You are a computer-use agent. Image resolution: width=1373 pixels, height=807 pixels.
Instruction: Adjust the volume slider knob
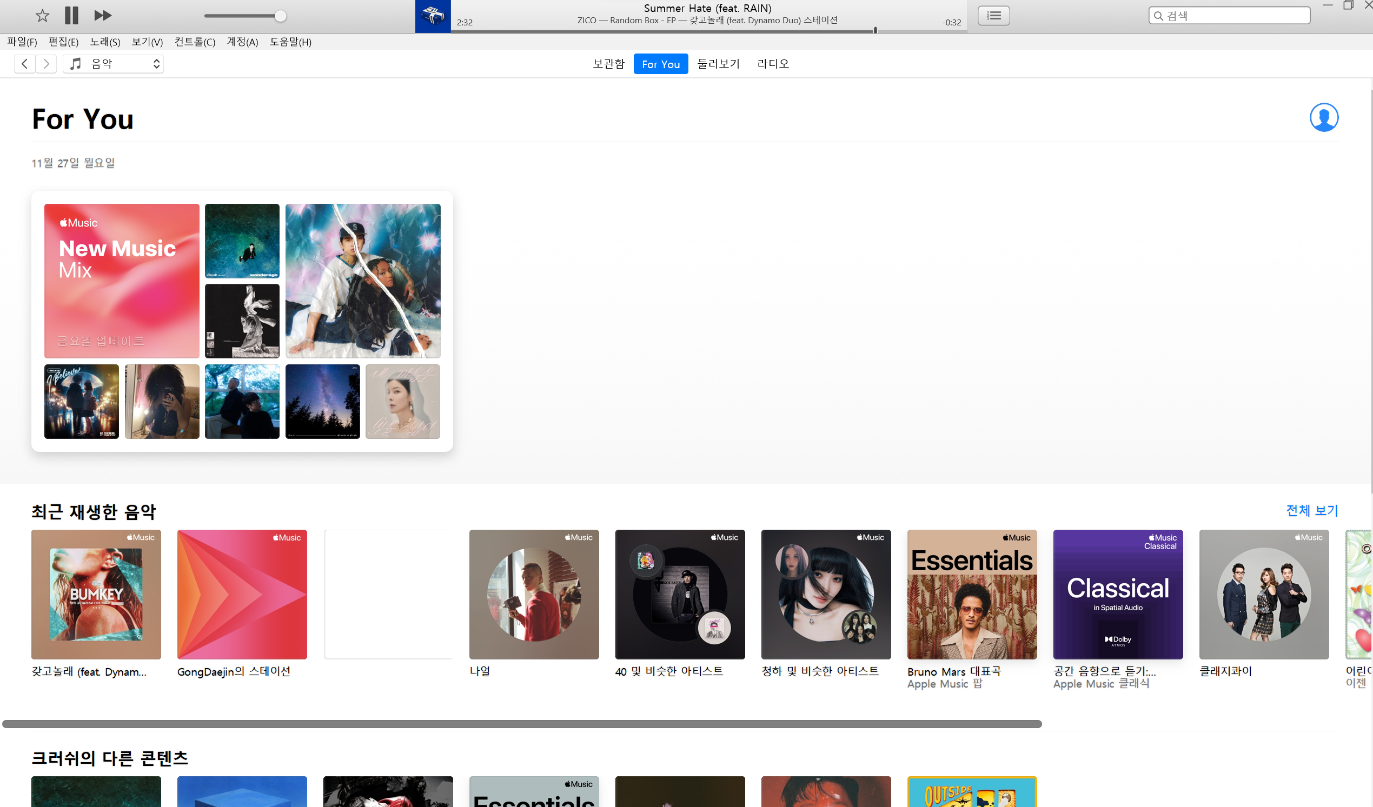[280, 16]
